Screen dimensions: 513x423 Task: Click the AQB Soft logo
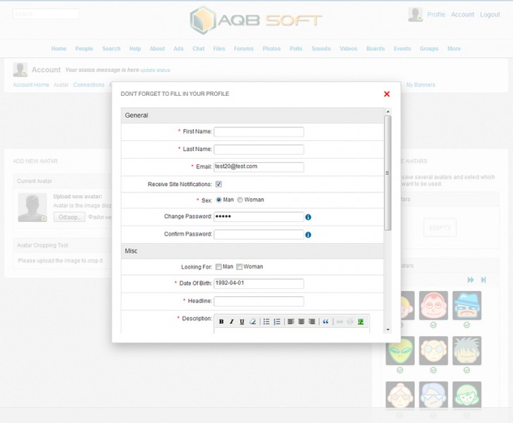[x=256, y=20]
